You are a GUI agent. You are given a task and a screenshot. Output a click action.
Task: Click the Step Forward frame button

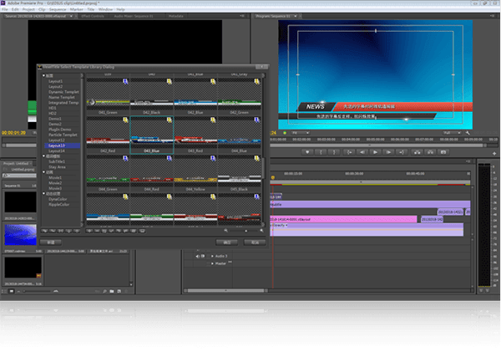[x=388, y=151]
